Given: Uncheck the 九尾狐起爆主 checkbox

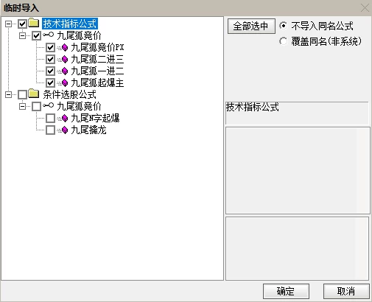Looking at the screenshot, I should [x=50, y=82].
